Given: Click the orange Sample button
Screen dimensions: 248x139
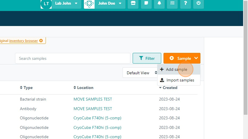Looking at the screenshot, I should coord(182,58).
